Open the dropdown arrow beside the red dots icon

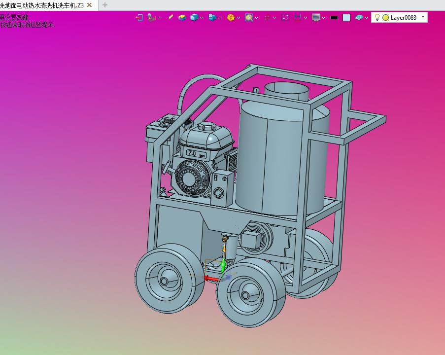(x=274, y=18)
